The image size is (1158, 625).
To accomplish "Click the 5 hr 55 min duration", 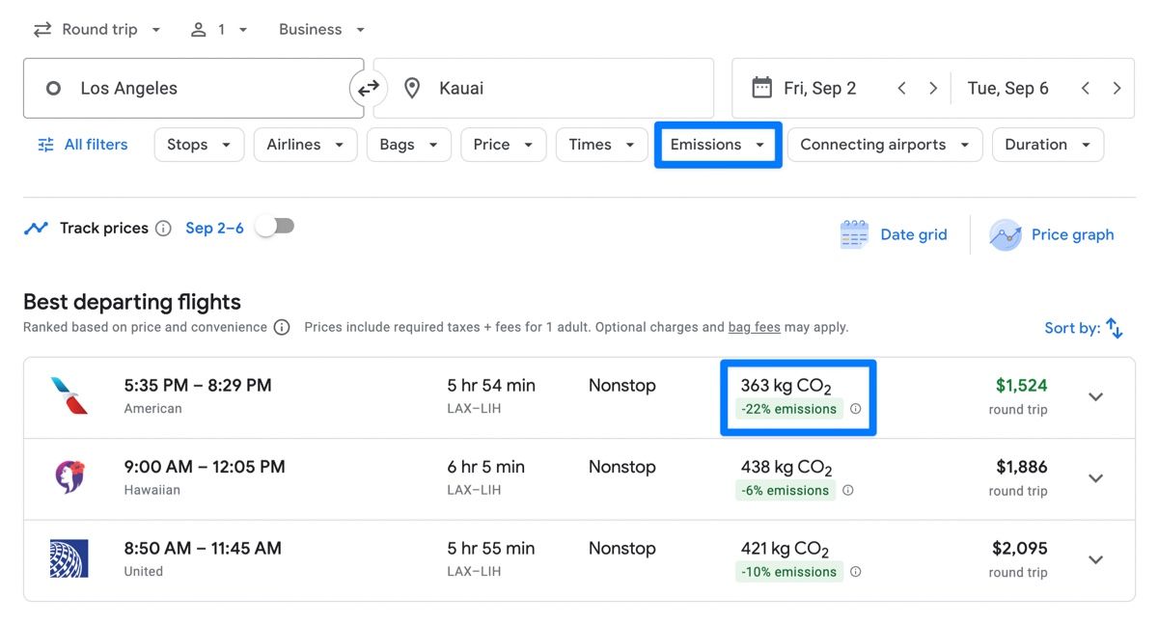I will click(x=491, y=548).
